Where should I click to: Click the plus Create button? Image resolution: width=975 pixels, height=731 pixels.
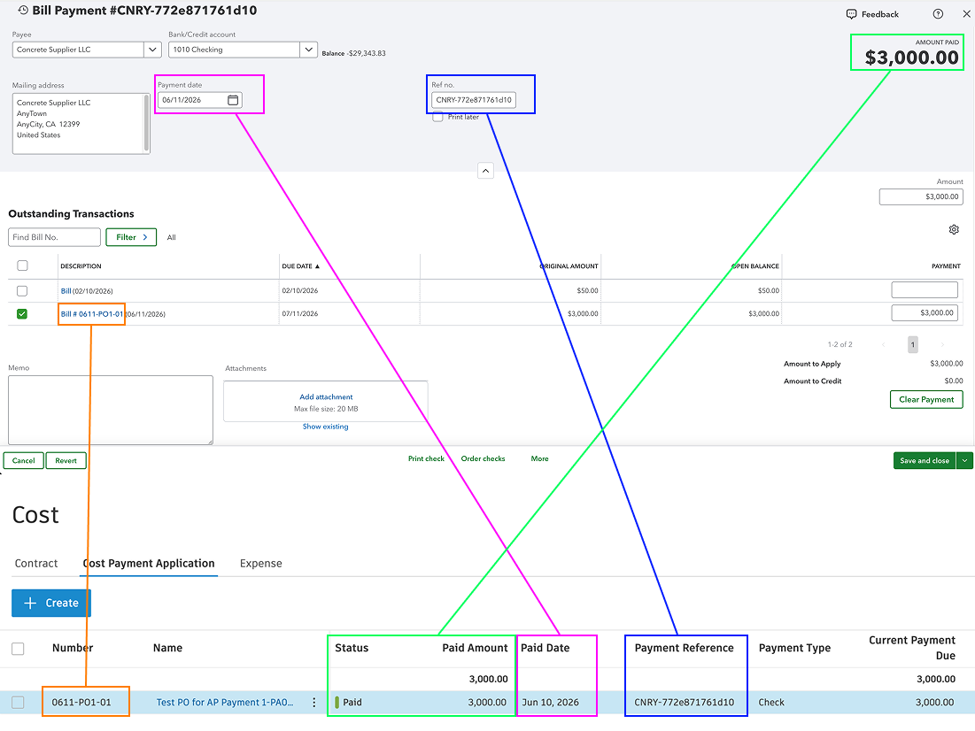pyautogui.click(x=51, y=603)
